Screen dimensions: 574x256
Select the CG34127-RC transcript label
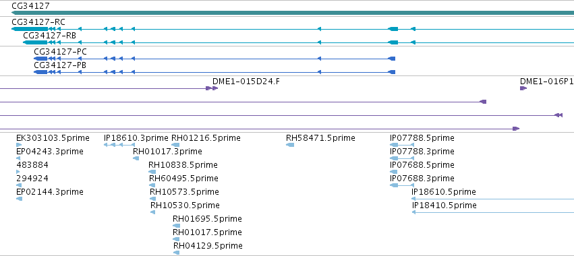[38, 22]
